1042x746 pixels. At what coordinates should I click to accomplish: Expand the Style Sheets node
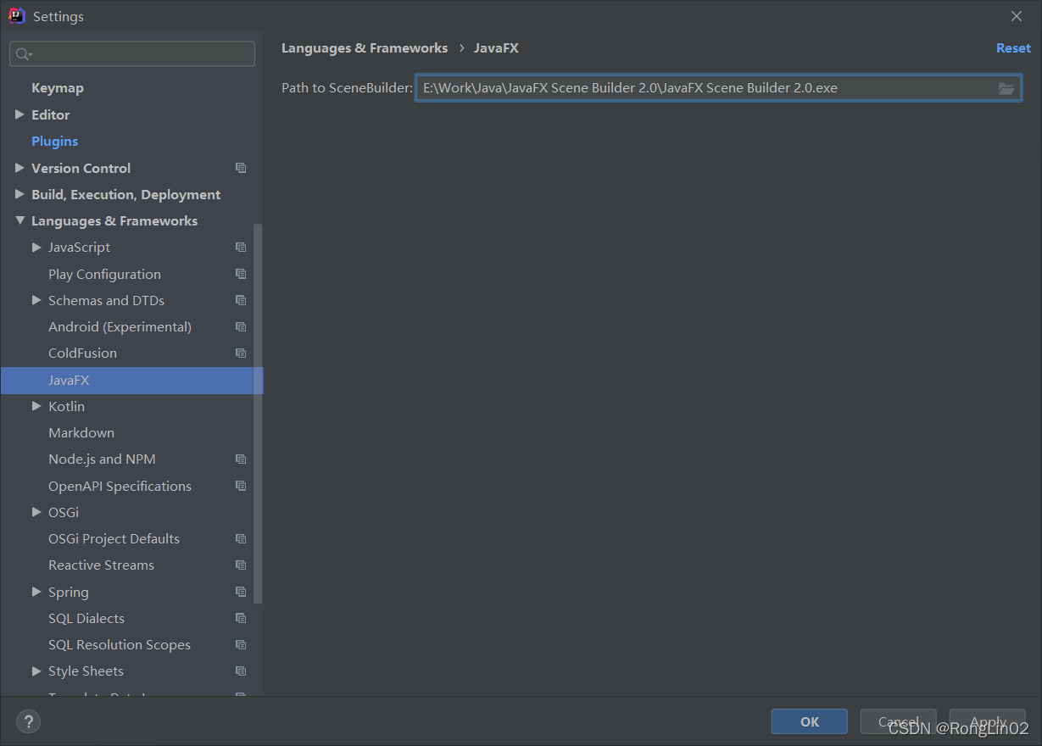tap(36, 671)
